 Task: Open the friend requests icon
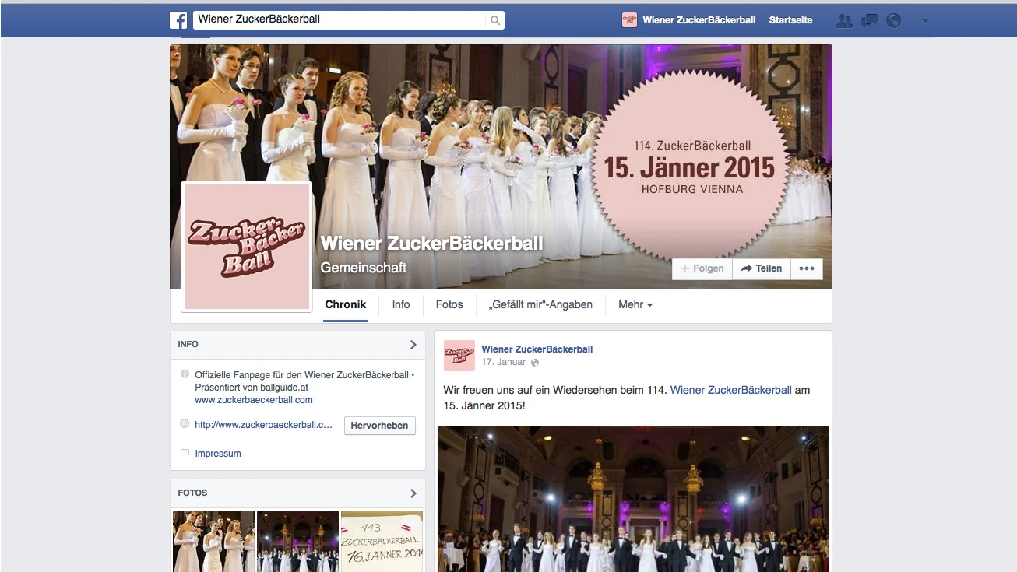[x=844, y=21]
